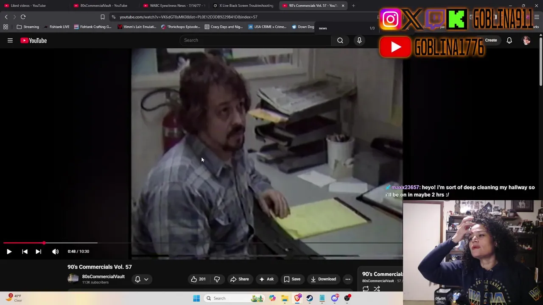
Task: Open the YouTube guide hamburger menu
Action: click(x=10, y=40)
